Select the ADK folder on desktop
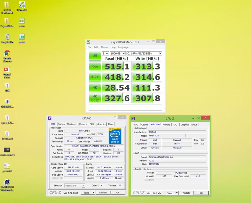This screenshot has width=251, height=203. [7, 85]
